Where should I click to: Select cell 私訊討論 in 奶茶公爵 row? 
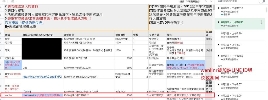coord(157,58)
